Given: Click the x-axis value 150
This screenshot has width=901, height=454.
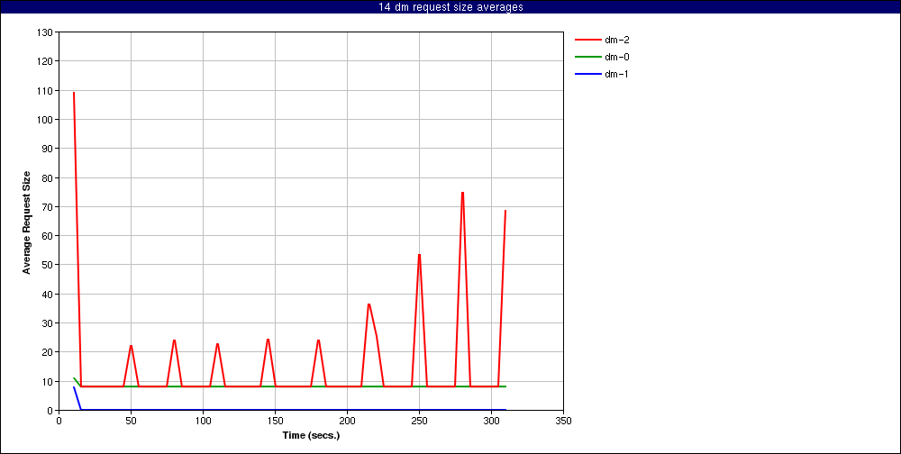Looking at the screenshot, I should pos(275,421).
